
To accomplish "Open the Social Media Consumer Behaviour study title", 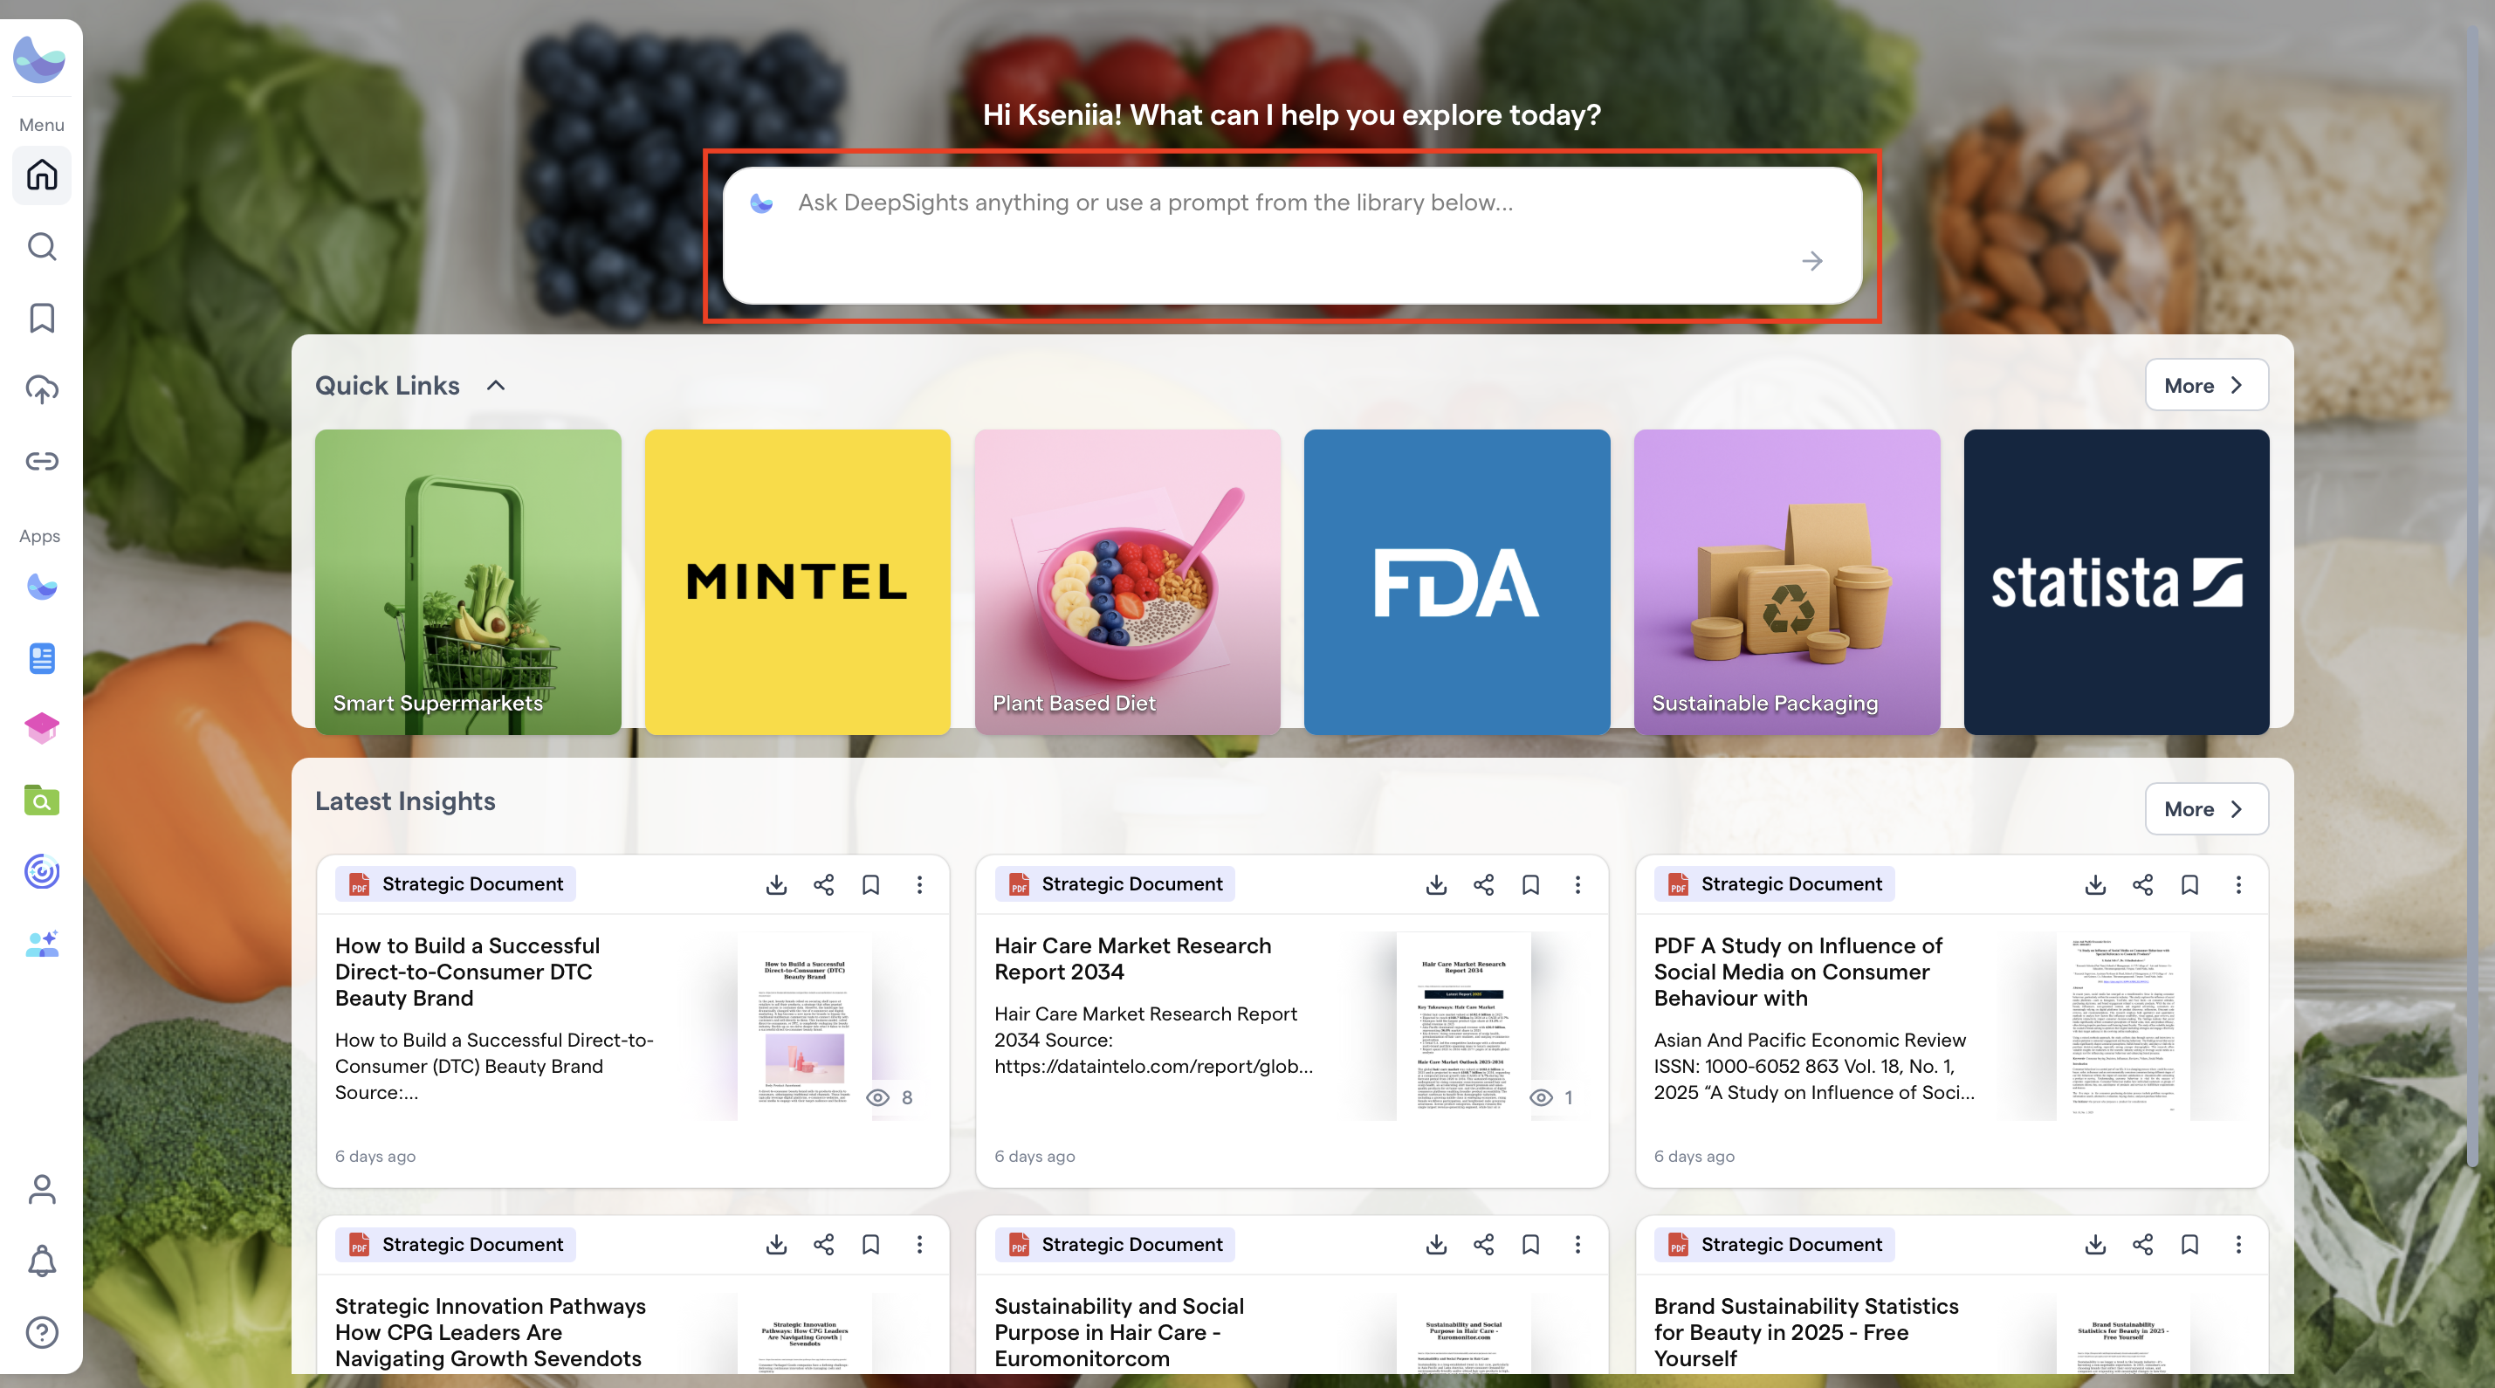I will tap(1797, 972).
